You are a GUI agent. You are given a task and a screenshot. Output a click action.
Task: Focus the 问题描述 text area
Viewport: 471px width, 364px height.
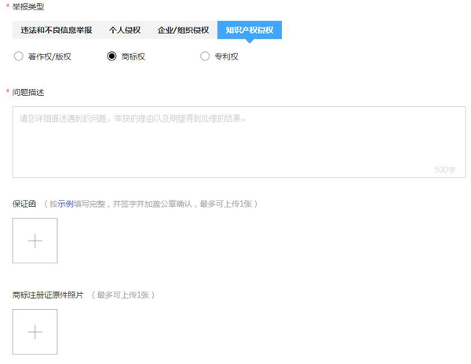click(x=239, y=142)
